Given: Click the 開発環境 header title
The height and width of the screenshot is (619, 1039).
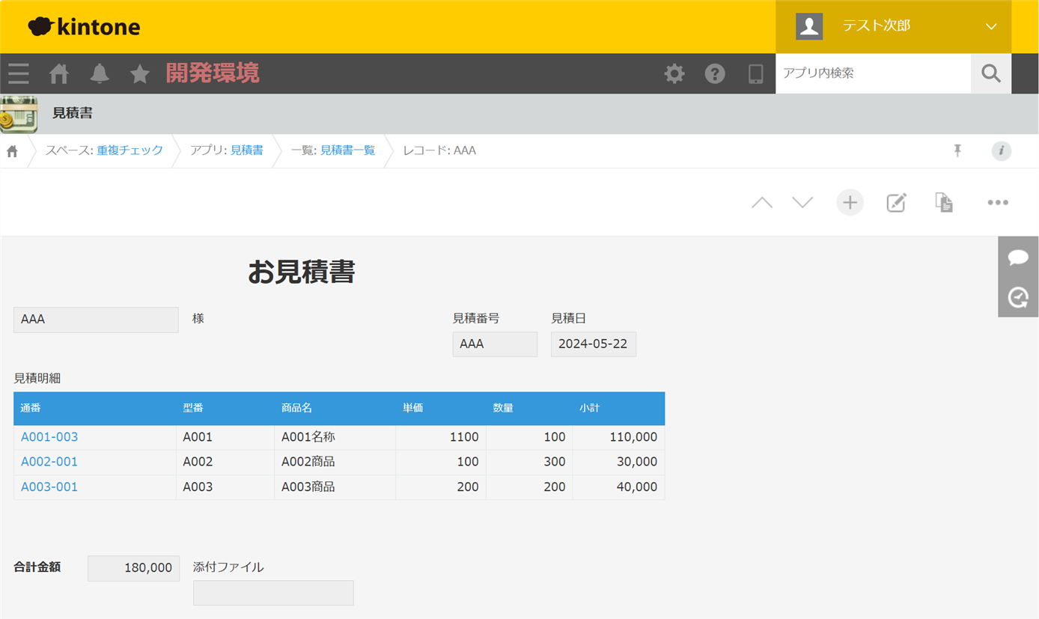Looking at the screenshot, I should tap(213, 73).
